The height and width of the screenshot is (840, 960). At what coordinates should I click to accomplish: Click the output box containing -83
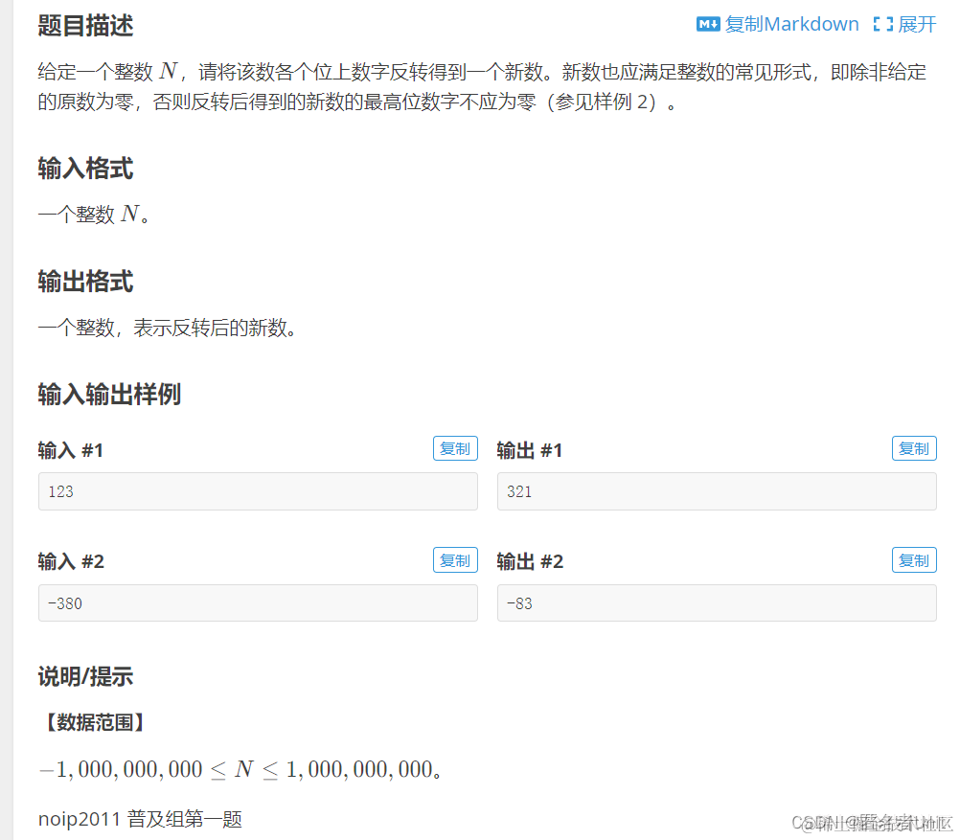(717, 603)
